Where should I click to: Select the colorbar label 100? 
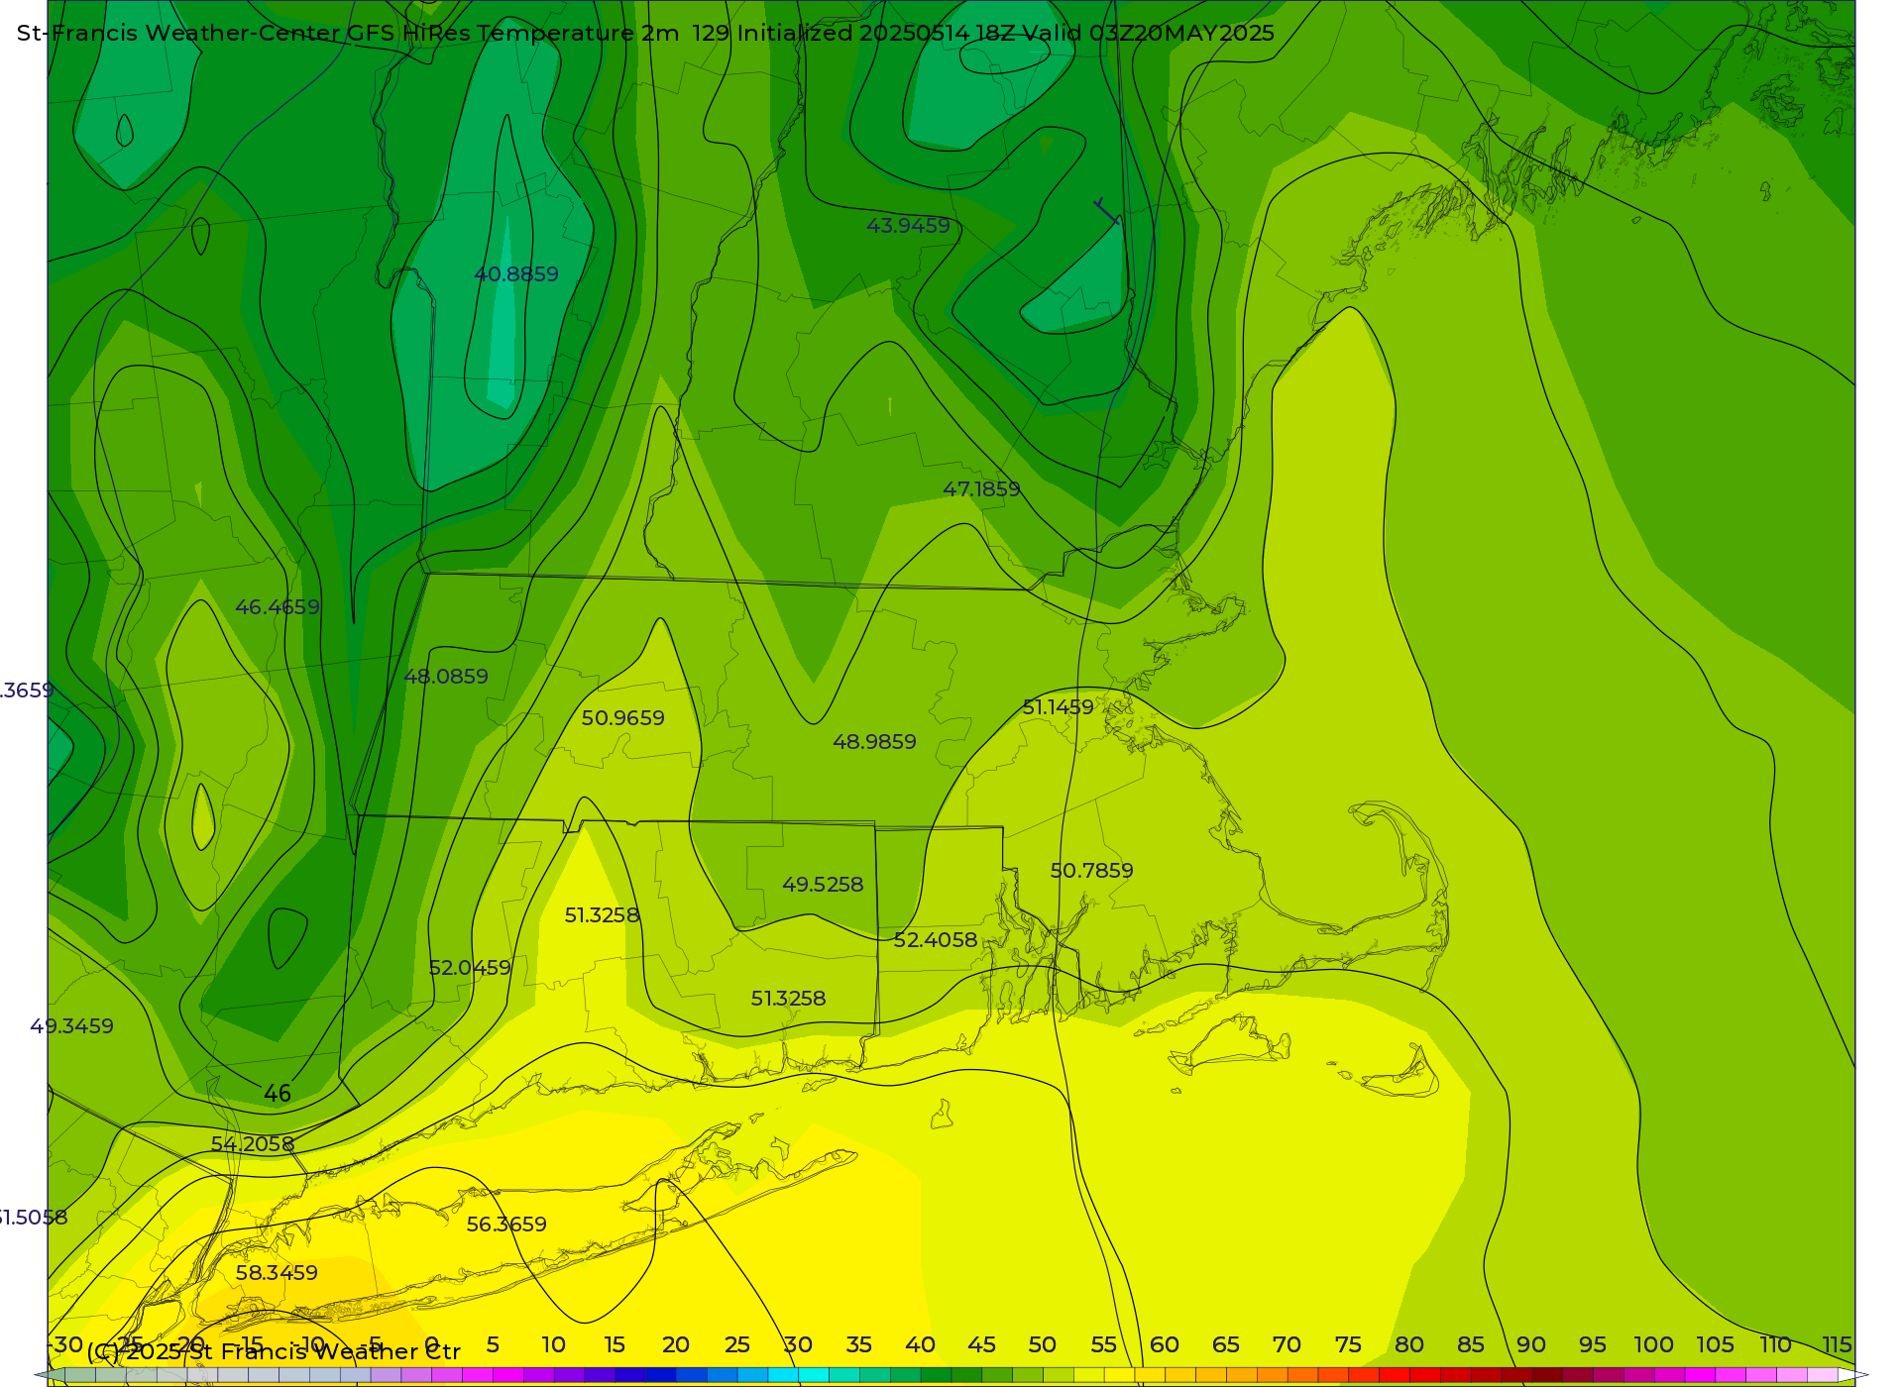(1654, 1345)
